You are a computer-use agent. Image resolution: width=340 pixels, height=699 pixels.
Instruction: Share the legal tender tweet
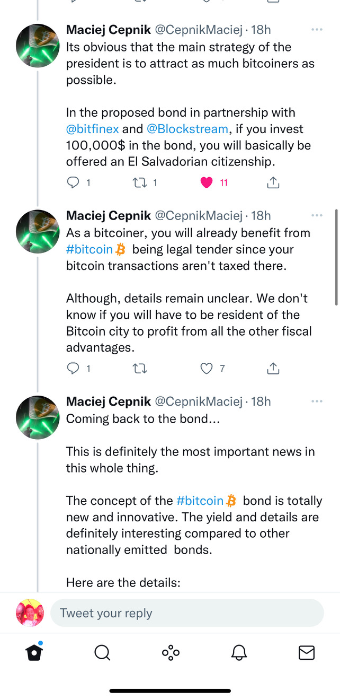tap(273, 369)
